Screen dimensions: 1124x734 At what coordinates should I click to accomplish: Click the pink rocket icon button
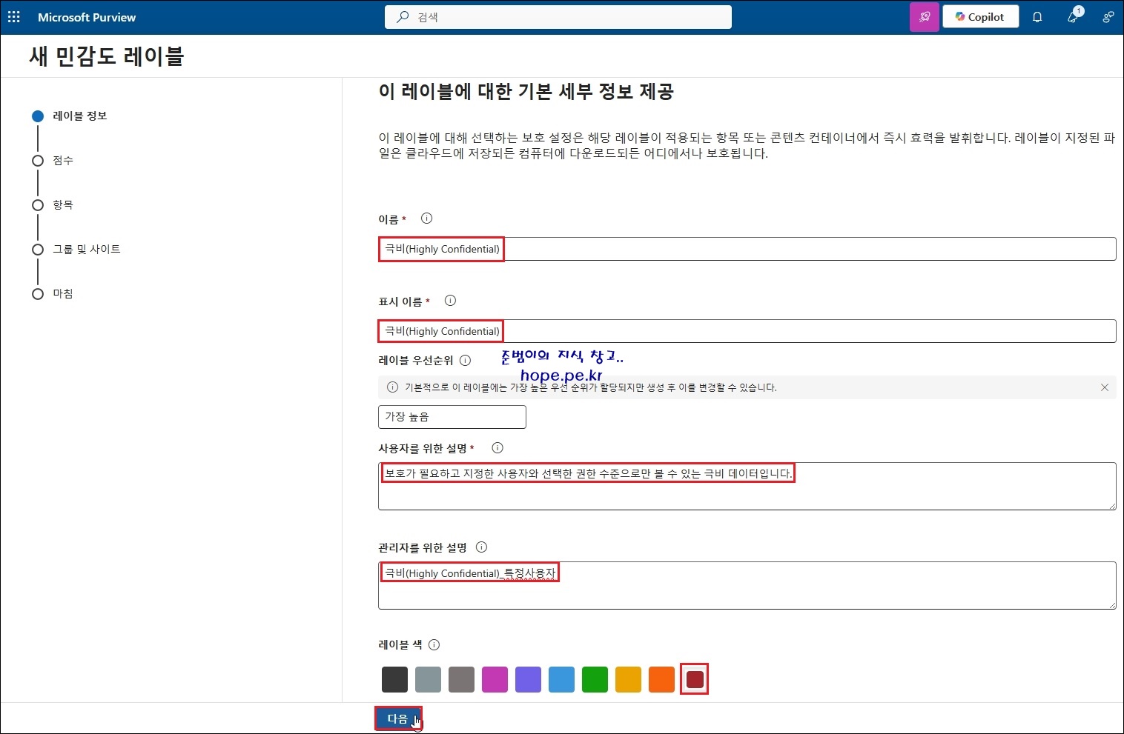click(924, 17)
